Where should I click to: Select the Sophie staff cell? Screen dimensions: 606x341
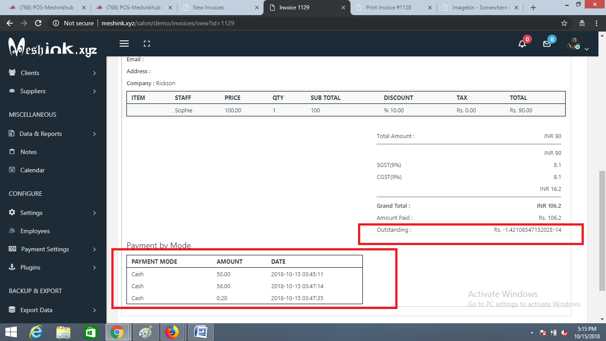[x=183, y=110]
